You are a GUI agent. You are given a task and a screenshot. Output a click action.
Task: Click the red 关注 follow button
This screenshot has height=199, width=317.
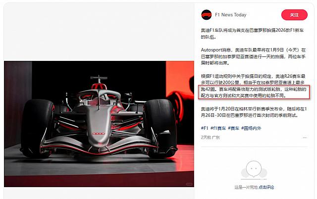[x=294, y=15]
